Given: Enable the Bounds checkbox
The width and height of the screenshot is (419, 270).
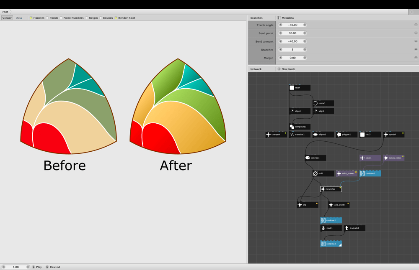Looking at the screenshot, I should [101, 18].
